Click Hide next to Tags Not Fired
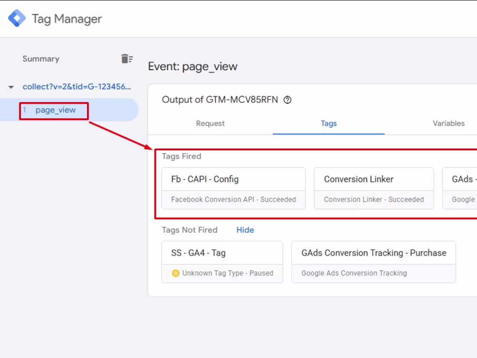The width and height of the screenshot is (477, 358). click(x=245, y=230)
